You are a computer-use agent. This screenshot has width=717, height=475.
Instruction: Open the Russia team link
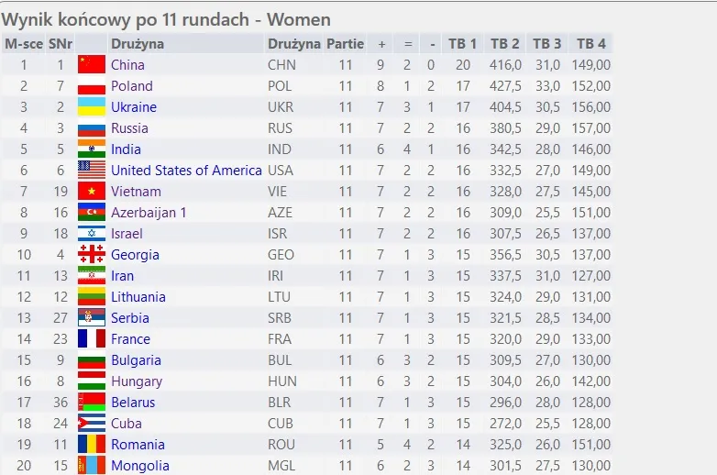tap(129, 128)
